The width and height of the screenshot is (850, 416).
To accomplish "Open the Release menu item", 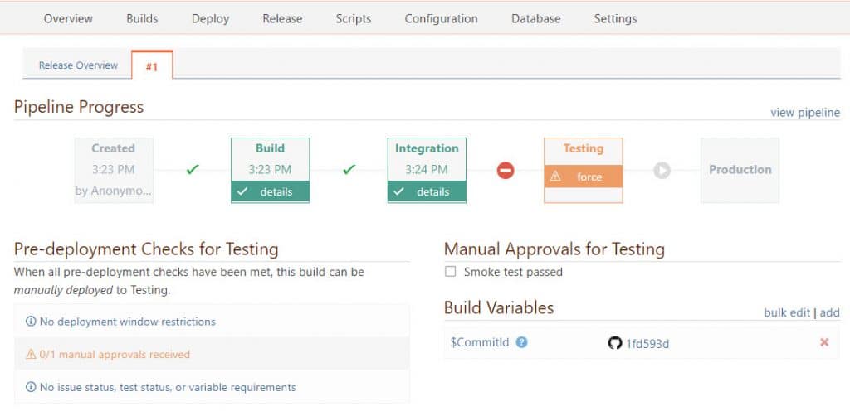I will tap(282, 18).
